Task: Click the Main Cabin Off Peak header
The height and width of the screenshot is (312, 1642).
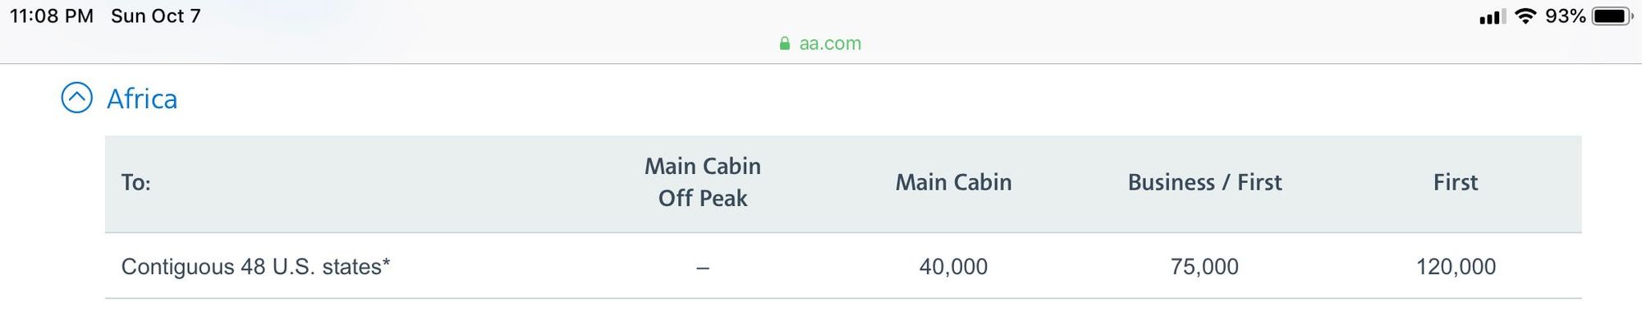Action: point(703,182)
